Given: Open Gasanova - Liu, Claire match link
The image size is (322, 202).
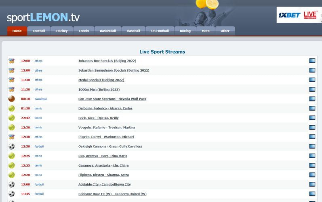Looking at the screenshot, I should (103, 165).
